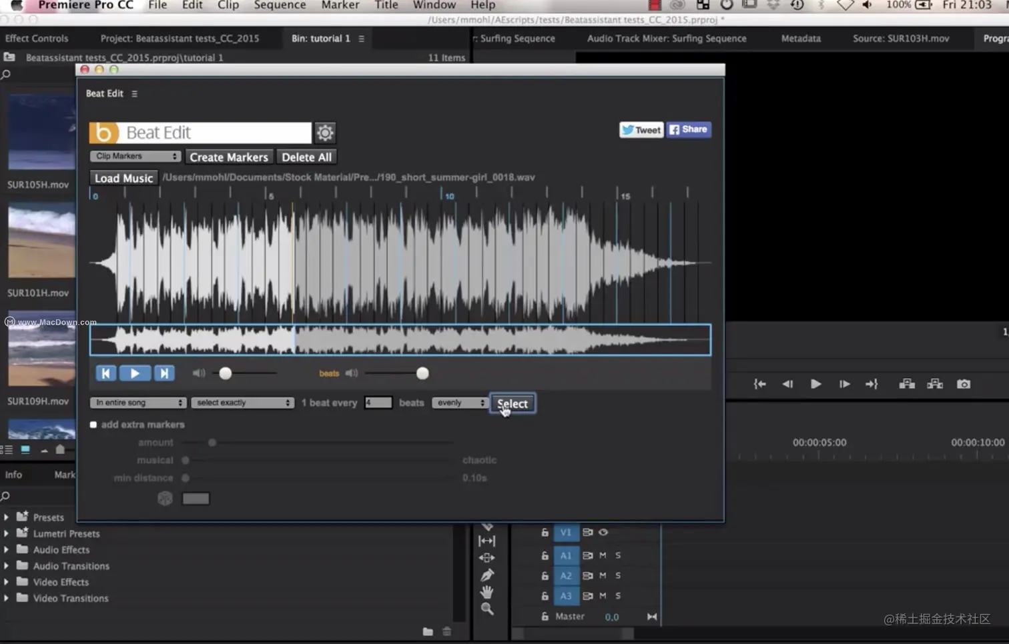Enable add extra markers checkbox
This screenshot has height=644, width=1009.
93,425
